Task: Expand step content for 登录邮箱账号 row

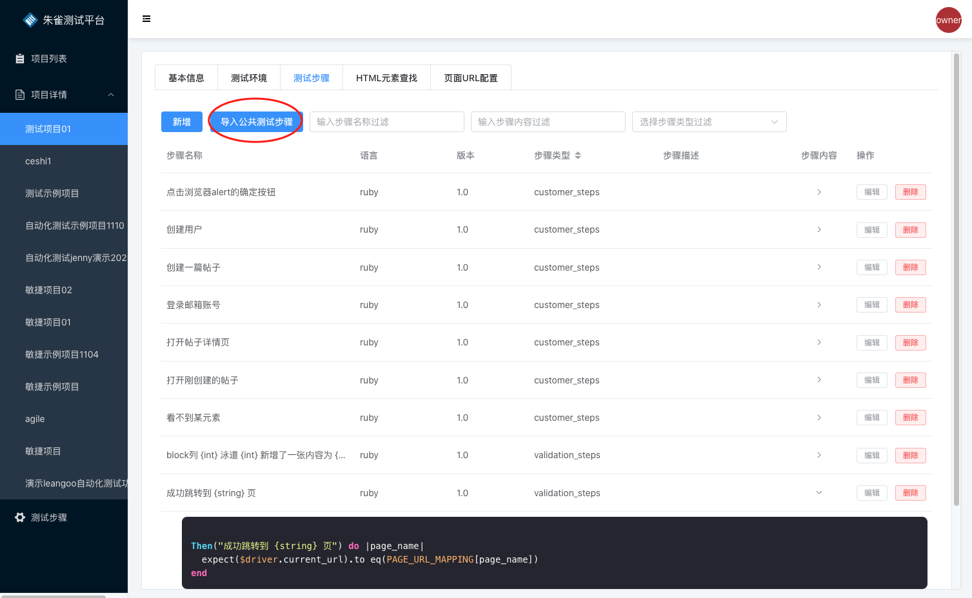Action: [819, 305]
